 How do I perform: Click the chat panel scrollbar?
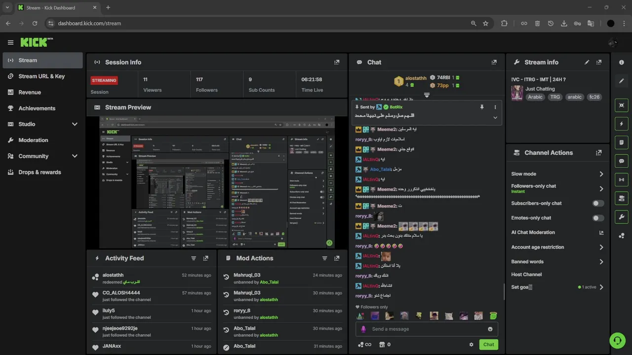coord(504,291)
